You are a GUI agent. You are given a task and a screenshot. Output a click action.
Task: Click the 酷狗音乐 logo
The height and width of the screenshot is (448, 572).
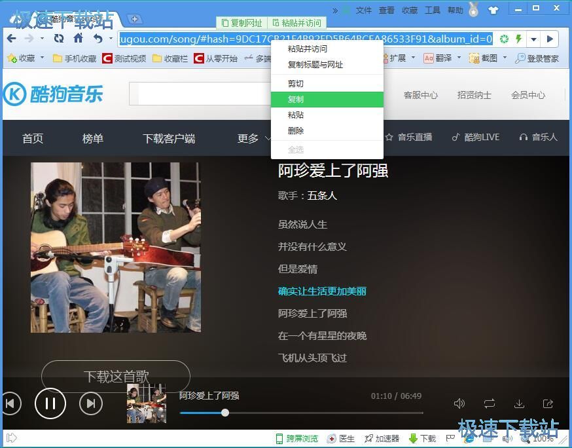click(53, 94)
